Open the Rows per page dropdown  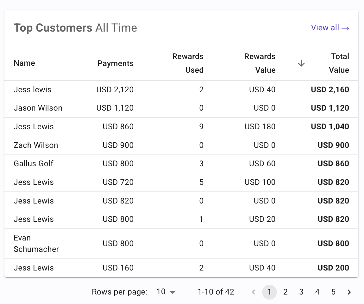tap(166, 292)
